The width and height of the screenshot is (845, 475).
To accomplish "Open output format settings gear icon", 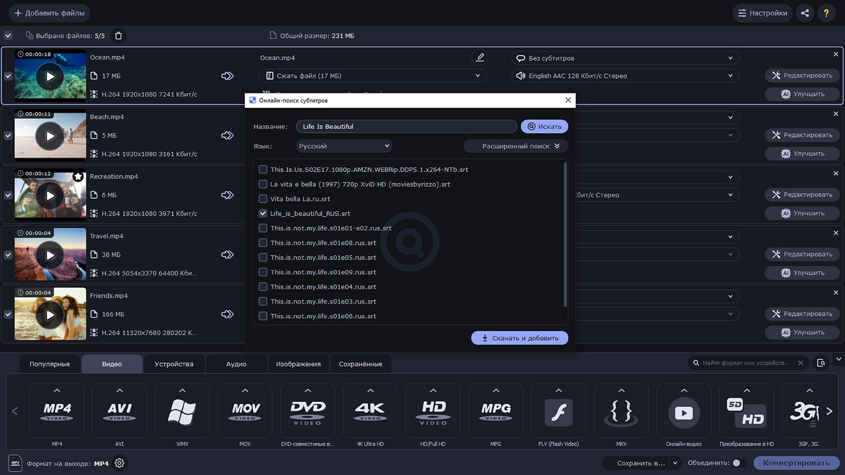I will pos(119,463).
